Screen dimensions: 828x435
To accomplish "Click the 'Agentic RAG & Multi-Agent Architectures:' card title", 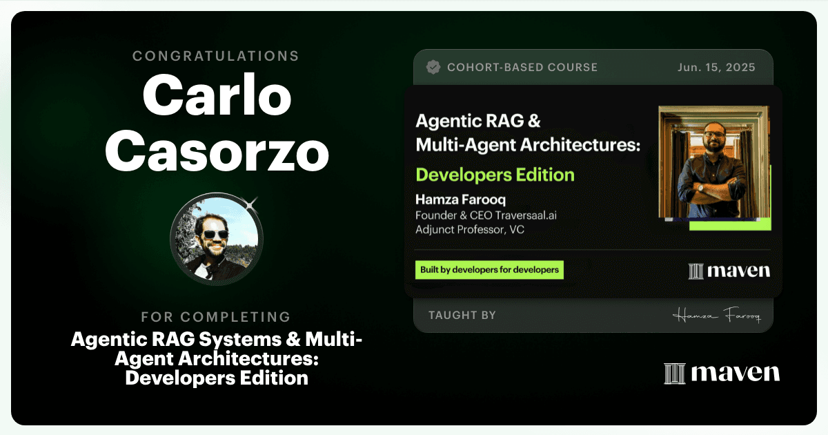I will click(528, 133).
